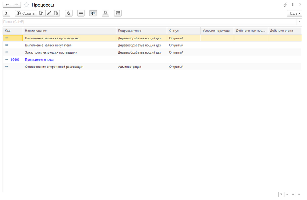Click the Условие перехода column header
Viewport: 307px width, 200px height.
point(217,31)
